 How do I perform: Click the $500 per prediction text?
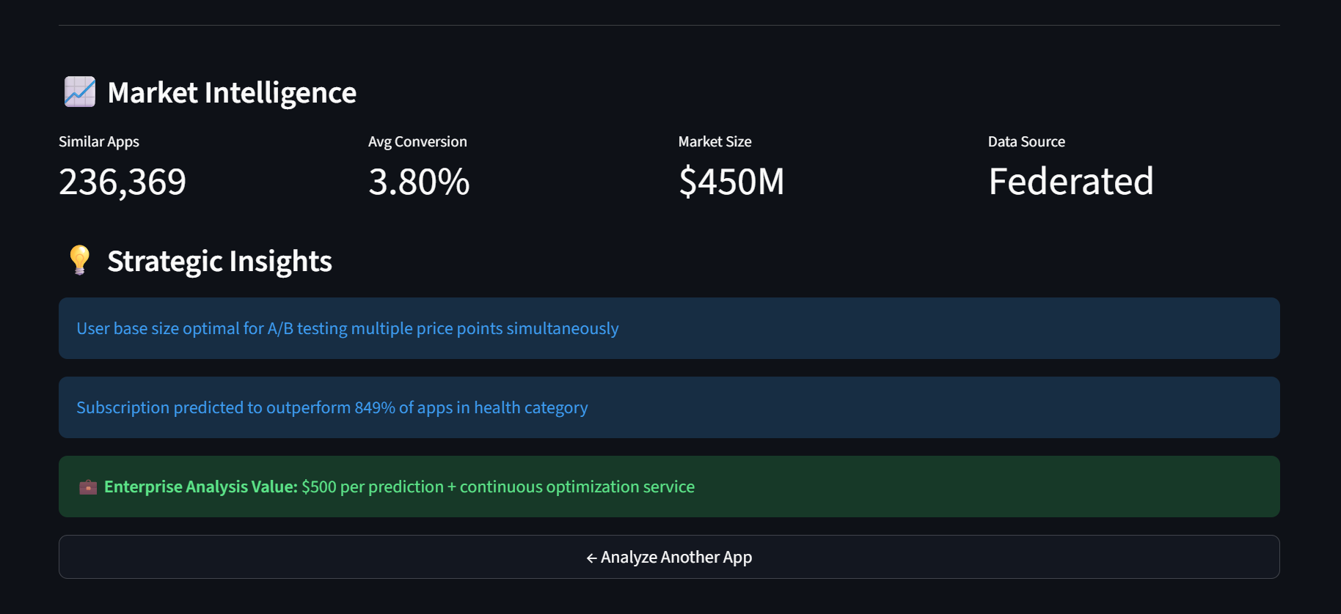point(498,487)
